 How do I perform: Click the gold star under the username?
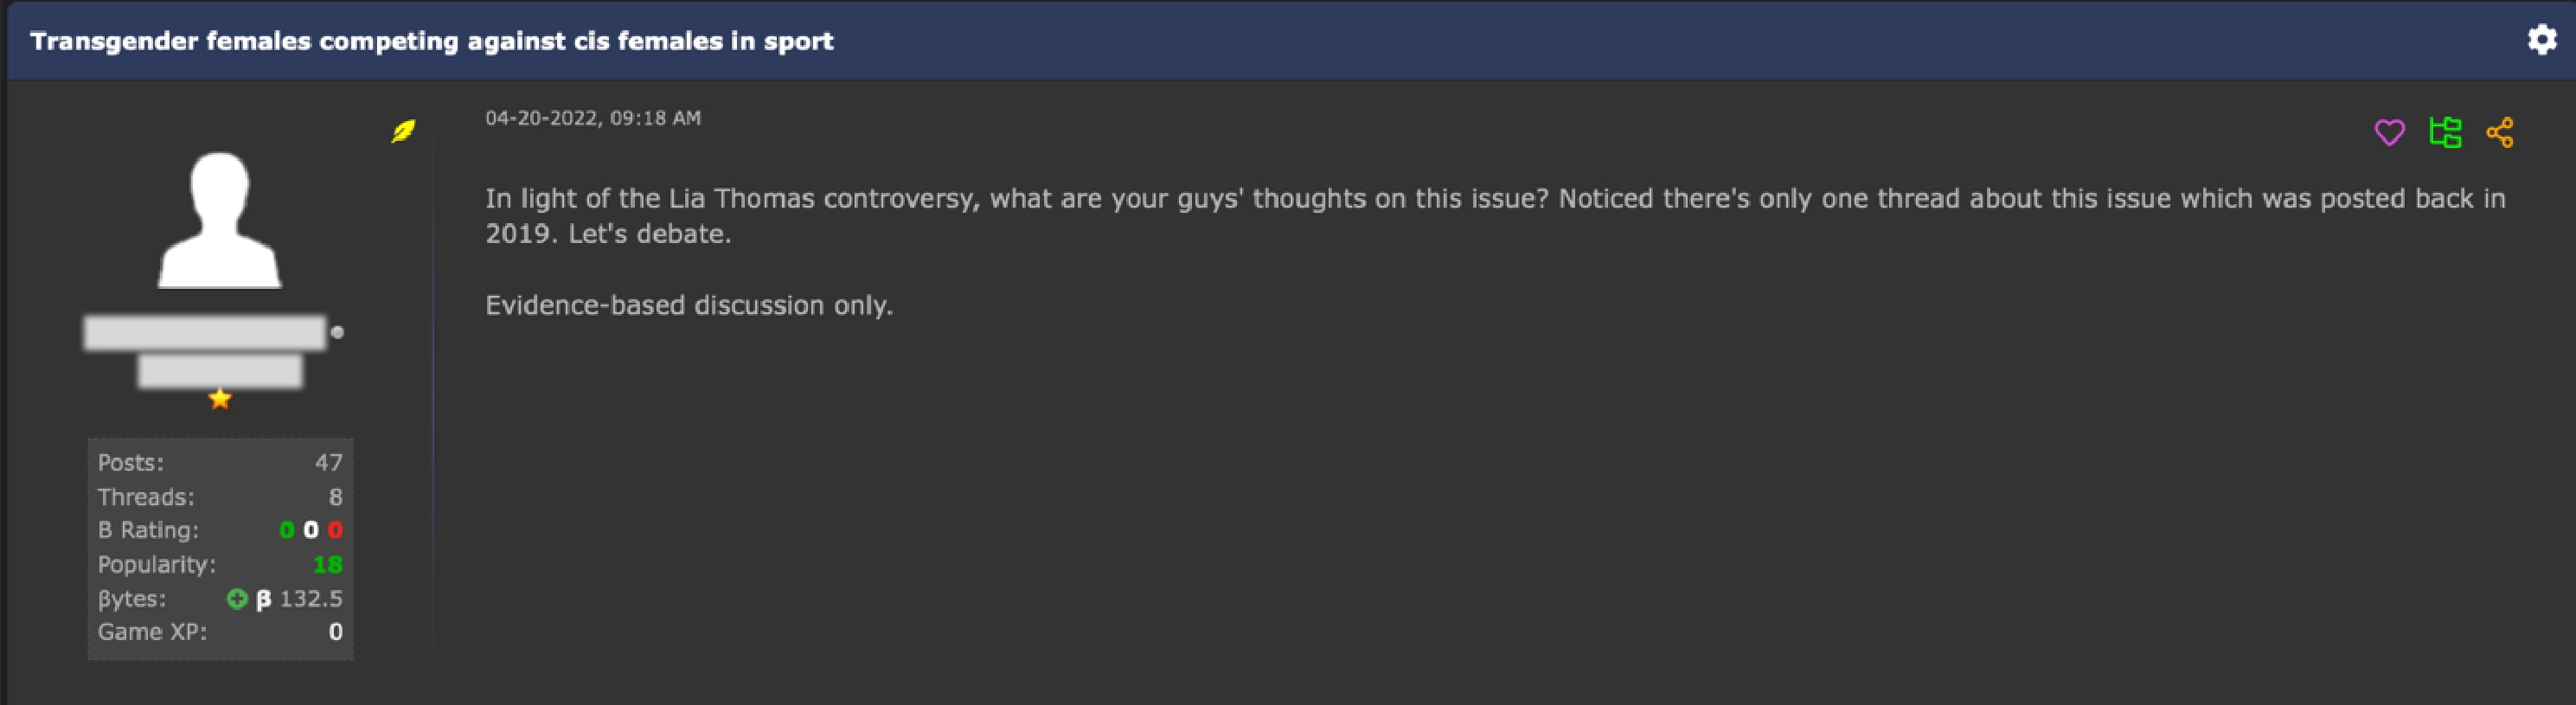[x=220, y=400]
